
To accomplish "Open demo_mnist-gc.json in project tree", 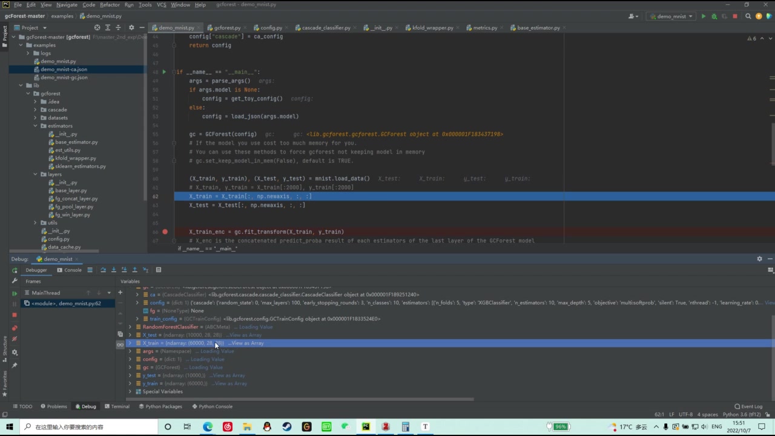I will tap(64, 78).
